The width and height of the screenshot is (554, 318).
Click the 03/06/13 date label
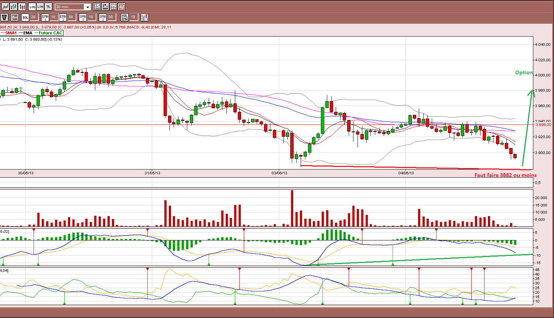click(279, 173)
